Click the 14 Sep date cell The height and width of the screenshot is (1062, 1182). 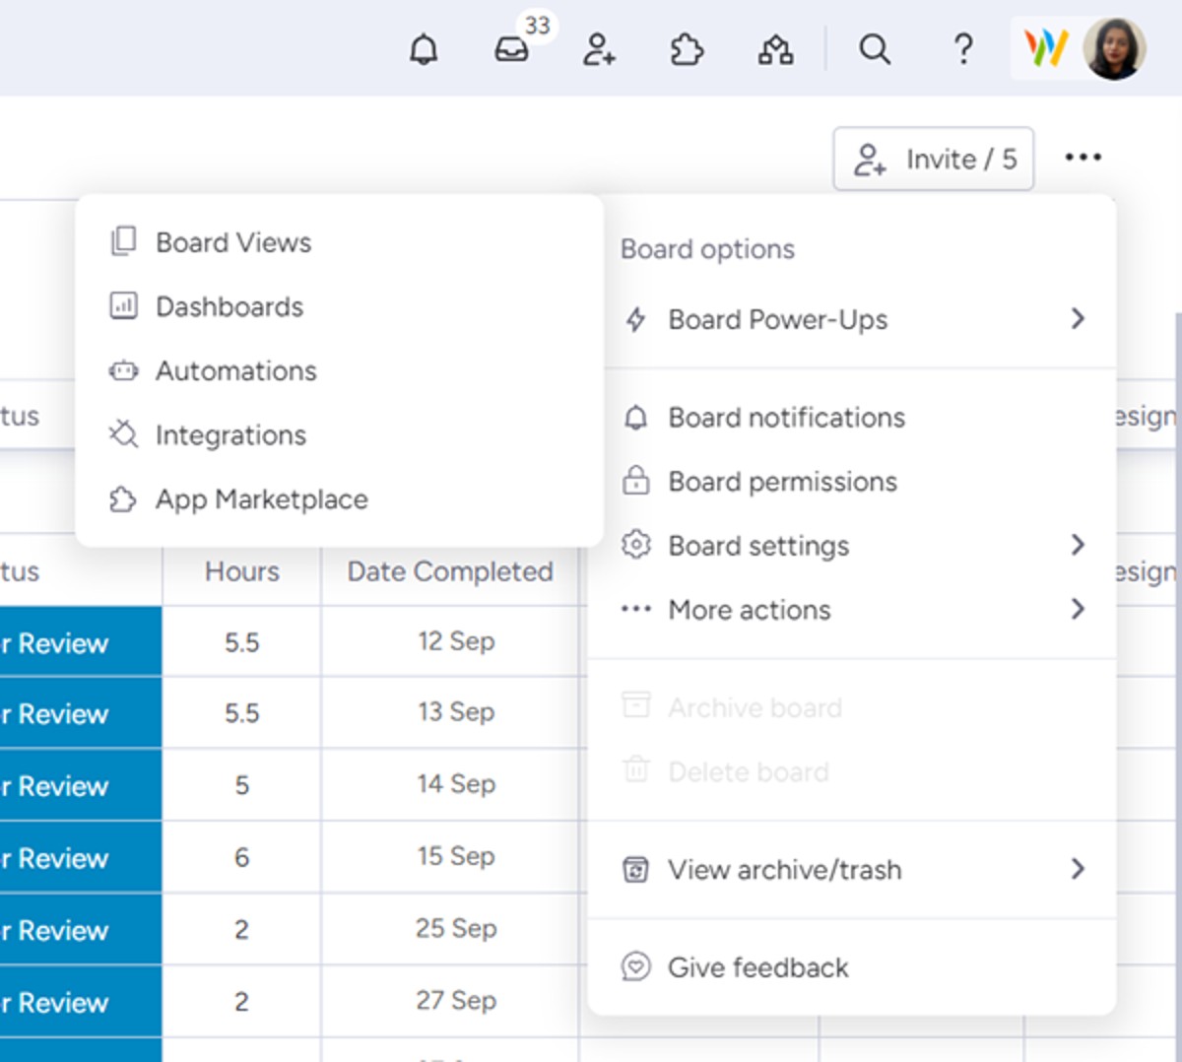(451, 784)
